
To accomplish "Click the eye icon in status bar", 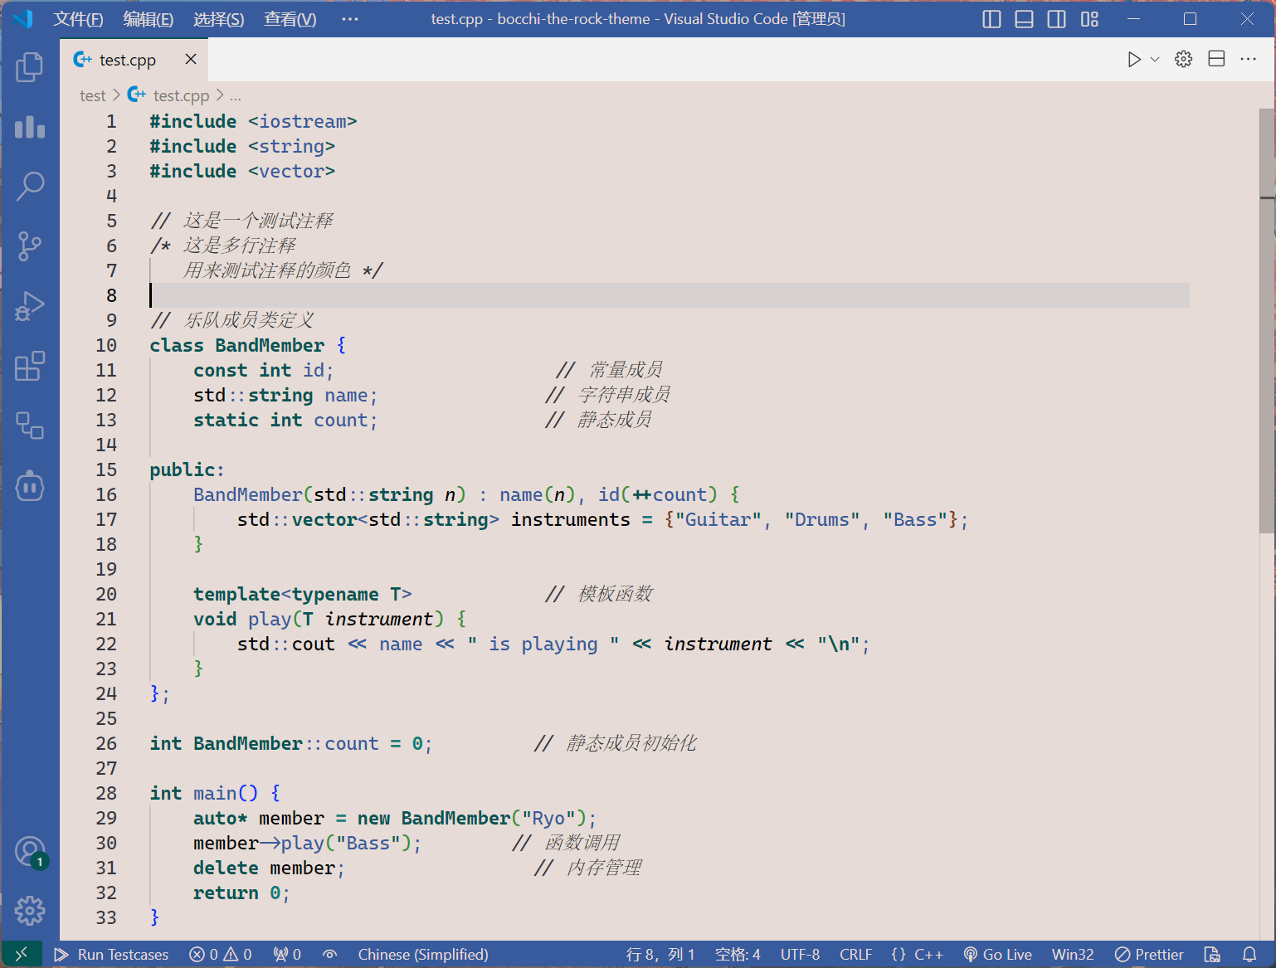I will click(x=330, y=955).
